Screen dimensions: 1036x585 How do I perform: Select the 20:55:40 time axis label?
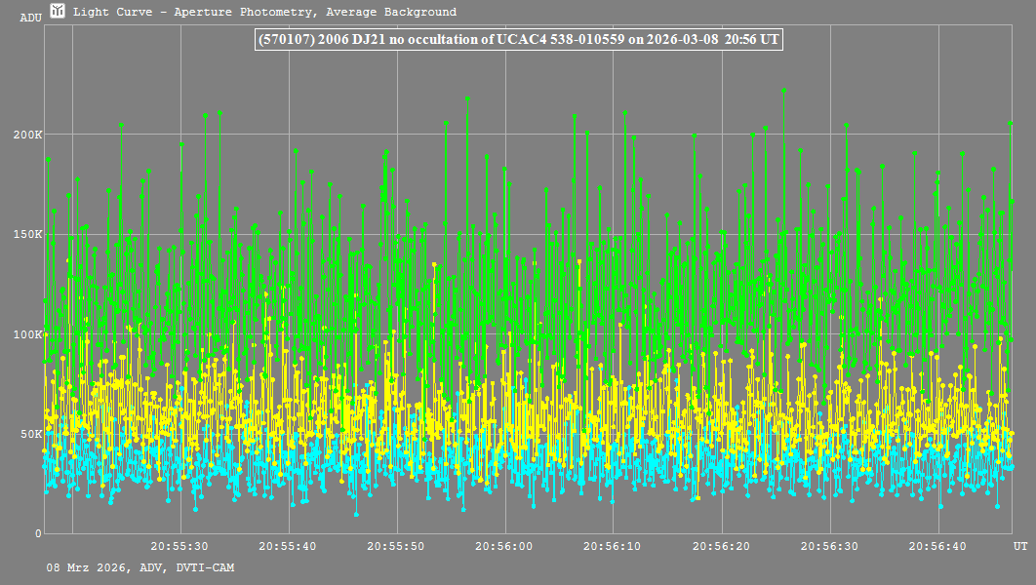pyautogui.click(x=288, y=547)
